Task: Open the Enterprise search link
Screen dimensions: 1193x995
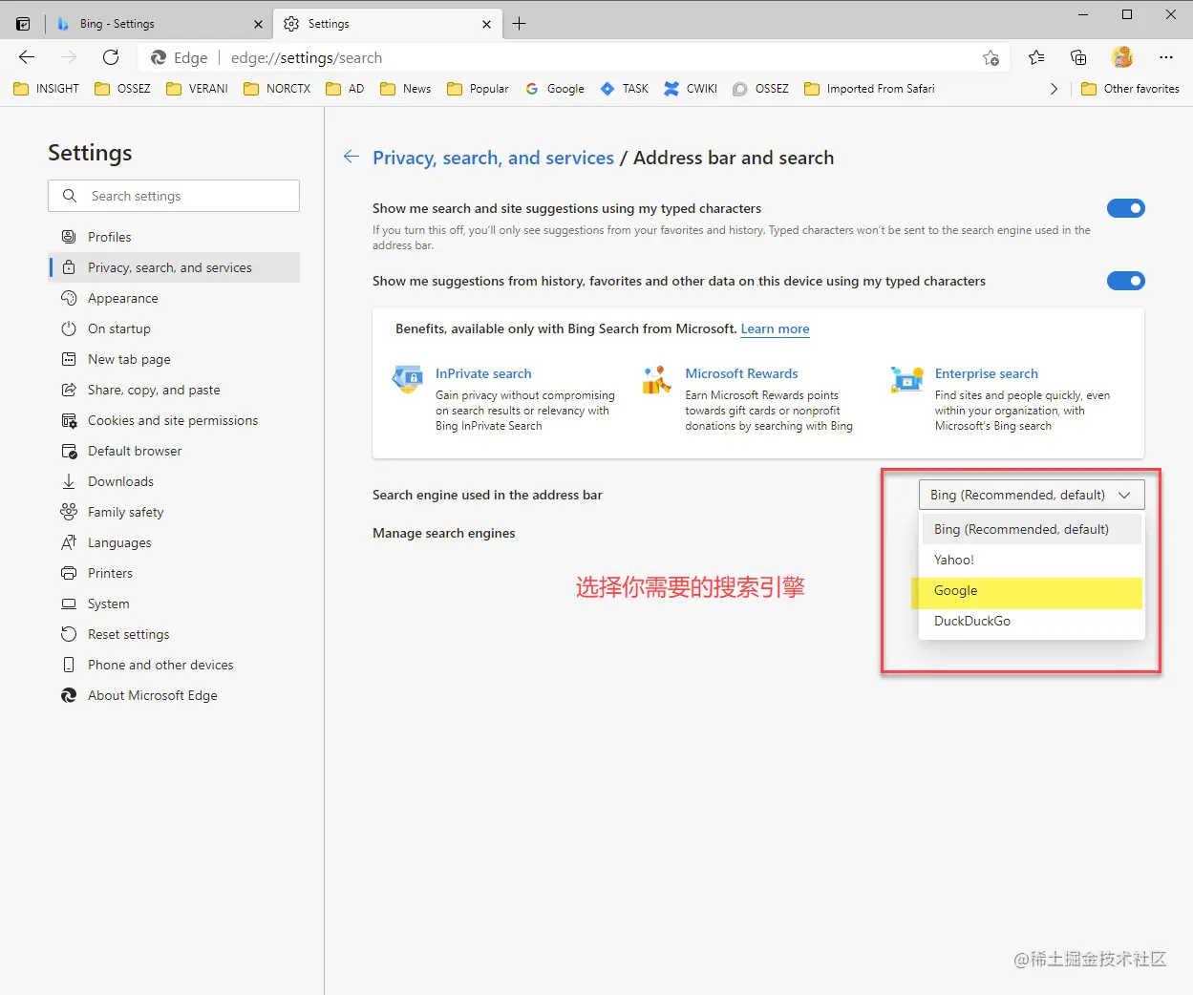Action: (x=986, y=373)
